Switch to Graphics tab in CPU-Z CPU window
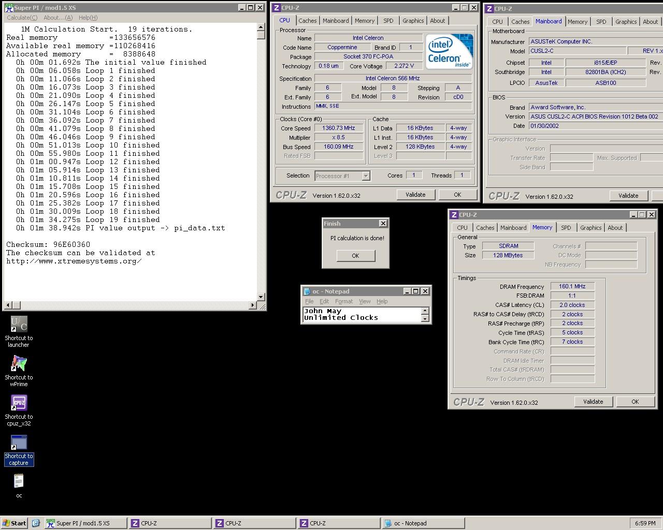 [413, 21]
